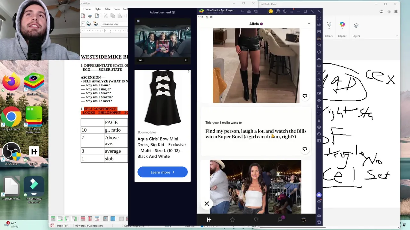Open paragraph style dropdown arrow in Writer

click(x=83, y=24)
